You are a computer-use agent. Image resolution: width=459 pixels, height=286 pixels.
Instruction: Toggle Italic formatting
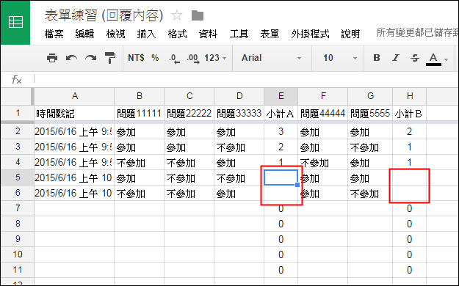tap(396, 58)
